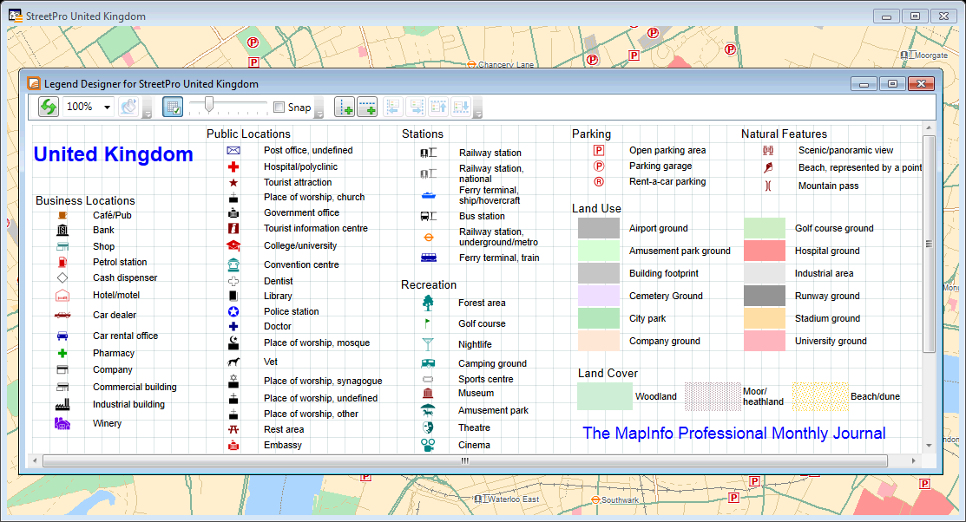This screenshot has width=966, height=522.
Task: Select the Scenic/panoramic view symbol
Action: (767, 150)
